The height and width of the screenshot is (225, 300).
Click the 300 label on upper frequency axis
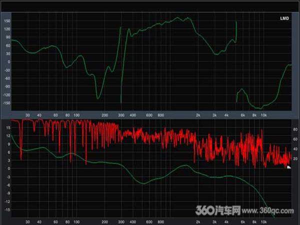point(120,114)
